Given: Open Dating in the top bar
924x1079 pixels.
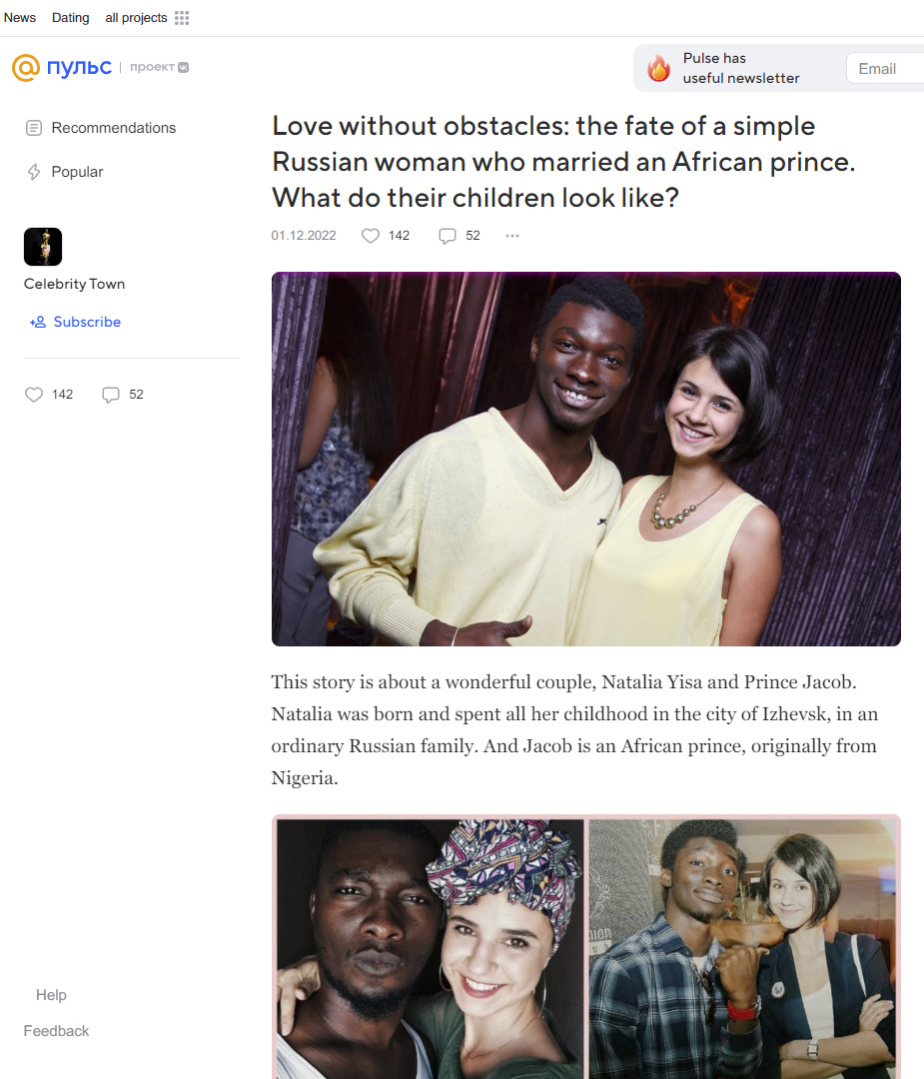Looking at the screenshot, I should point(71,18).
